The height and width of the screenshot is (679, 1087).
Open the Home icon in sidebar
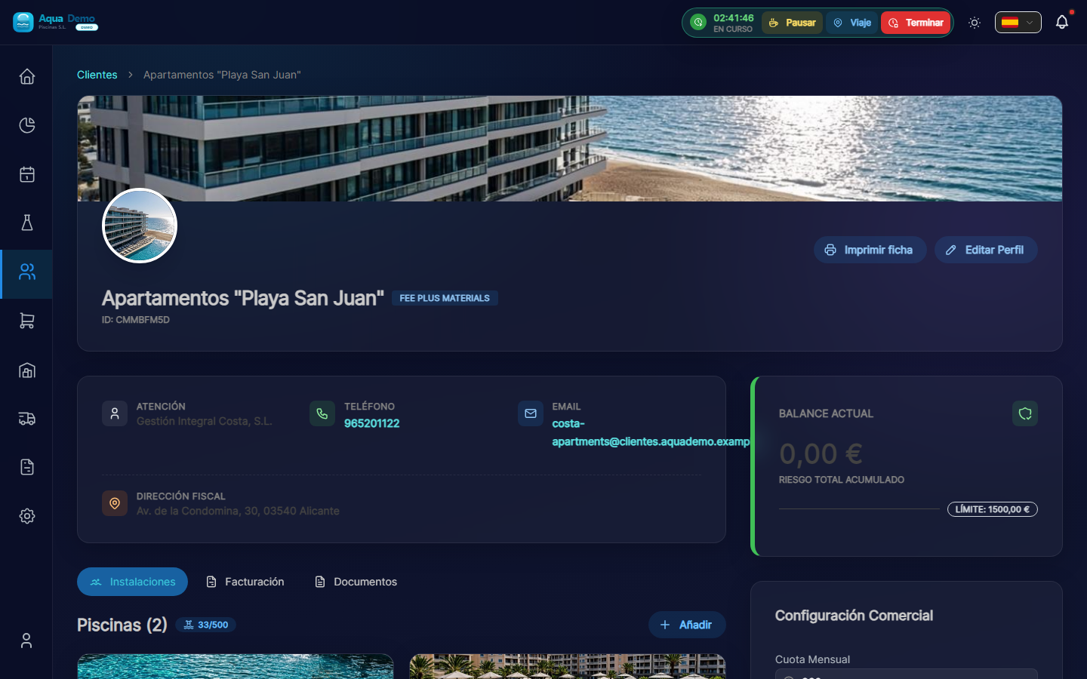pyautogui.click(x=27, y=76)
